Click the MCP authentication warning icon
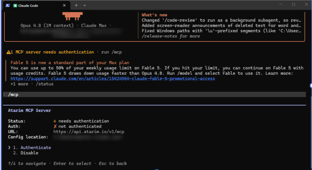The width and height of the screenshot is (312, 170). point(9,52)
